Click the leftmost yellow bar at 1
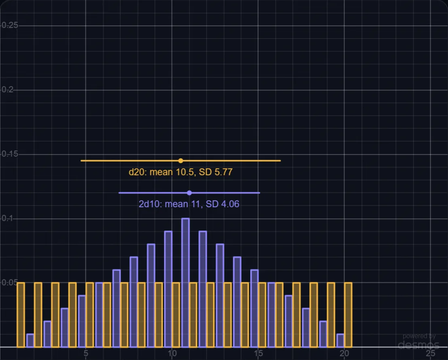 (x=21, y=315)
